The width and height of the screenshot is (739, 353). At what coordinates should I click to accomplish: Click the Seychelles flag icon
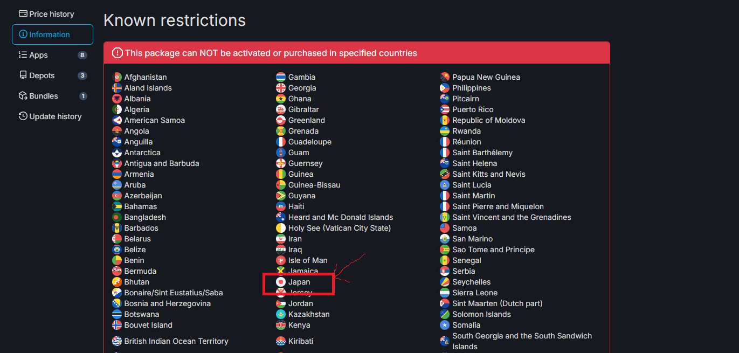[x=445, y=282]
